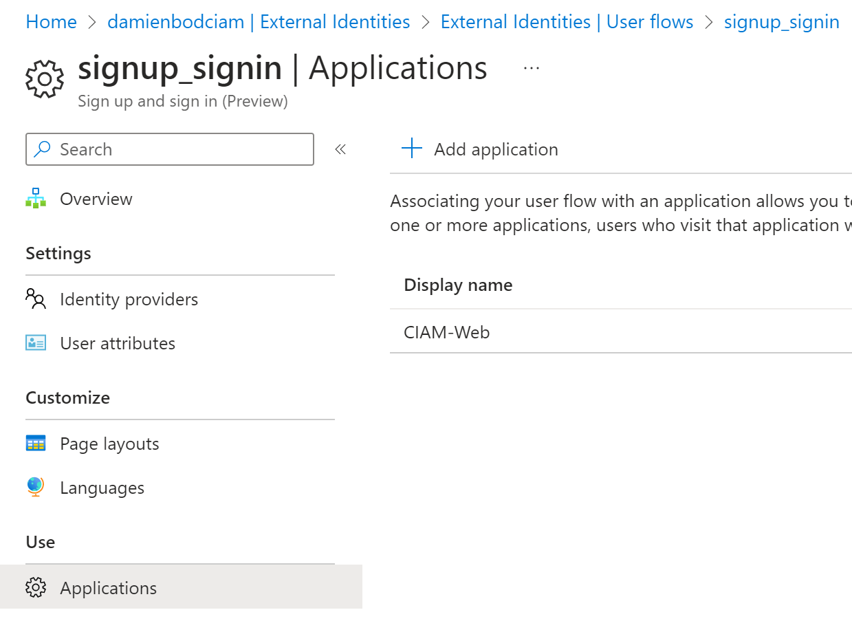852x632 pixels.
Task: Open User attributes settings page
Action: tap(118, 343)
